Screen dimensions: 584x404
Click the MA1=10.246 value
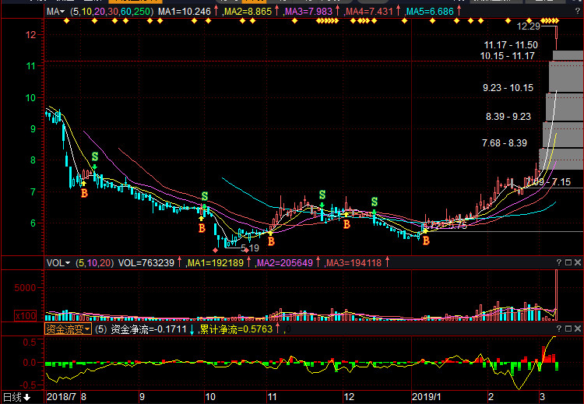coord(185,12)
